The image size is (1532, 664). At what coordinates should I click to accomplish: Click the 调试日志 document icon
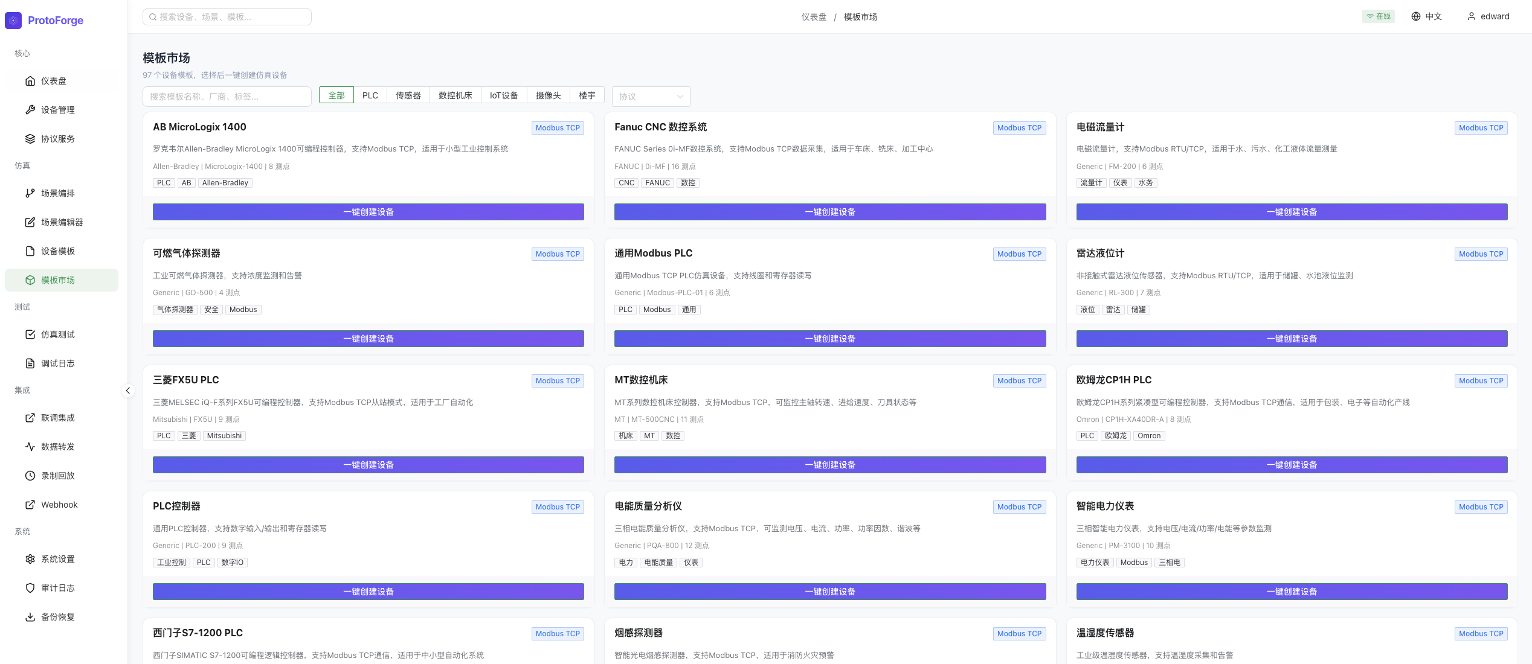[x=30, y=363]
